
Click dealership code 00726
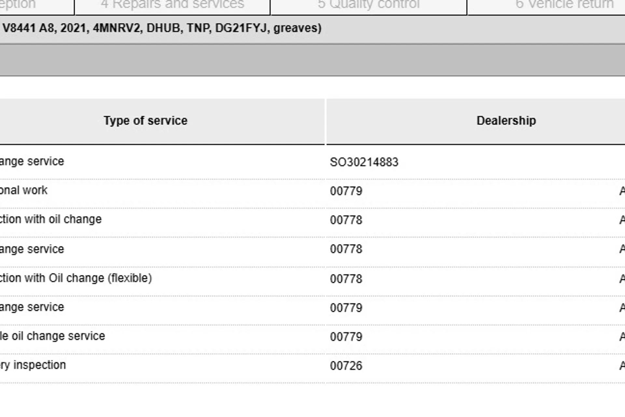click(346, 366)
